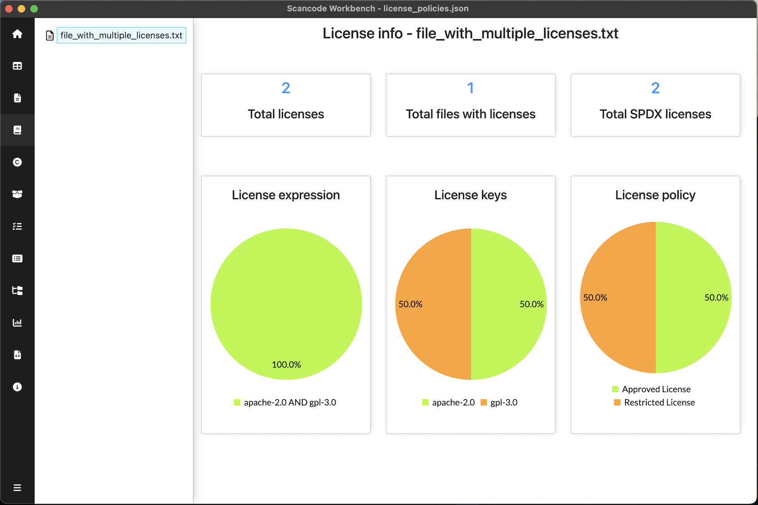Toggle the gpl-3.0 legend entry
758x505 pixels.
pos(499,402)
